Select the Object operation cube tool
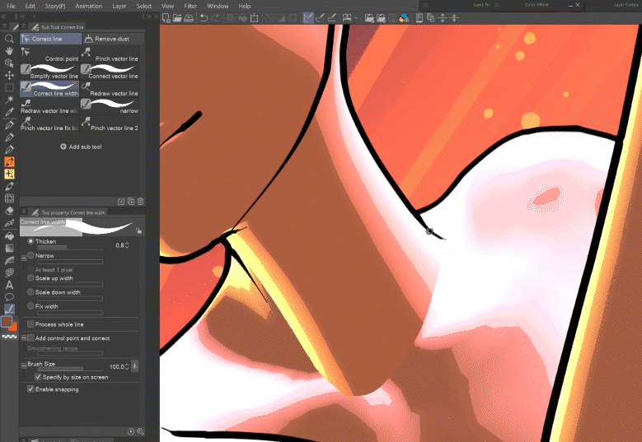642x442 pixels. click(9, 63)
